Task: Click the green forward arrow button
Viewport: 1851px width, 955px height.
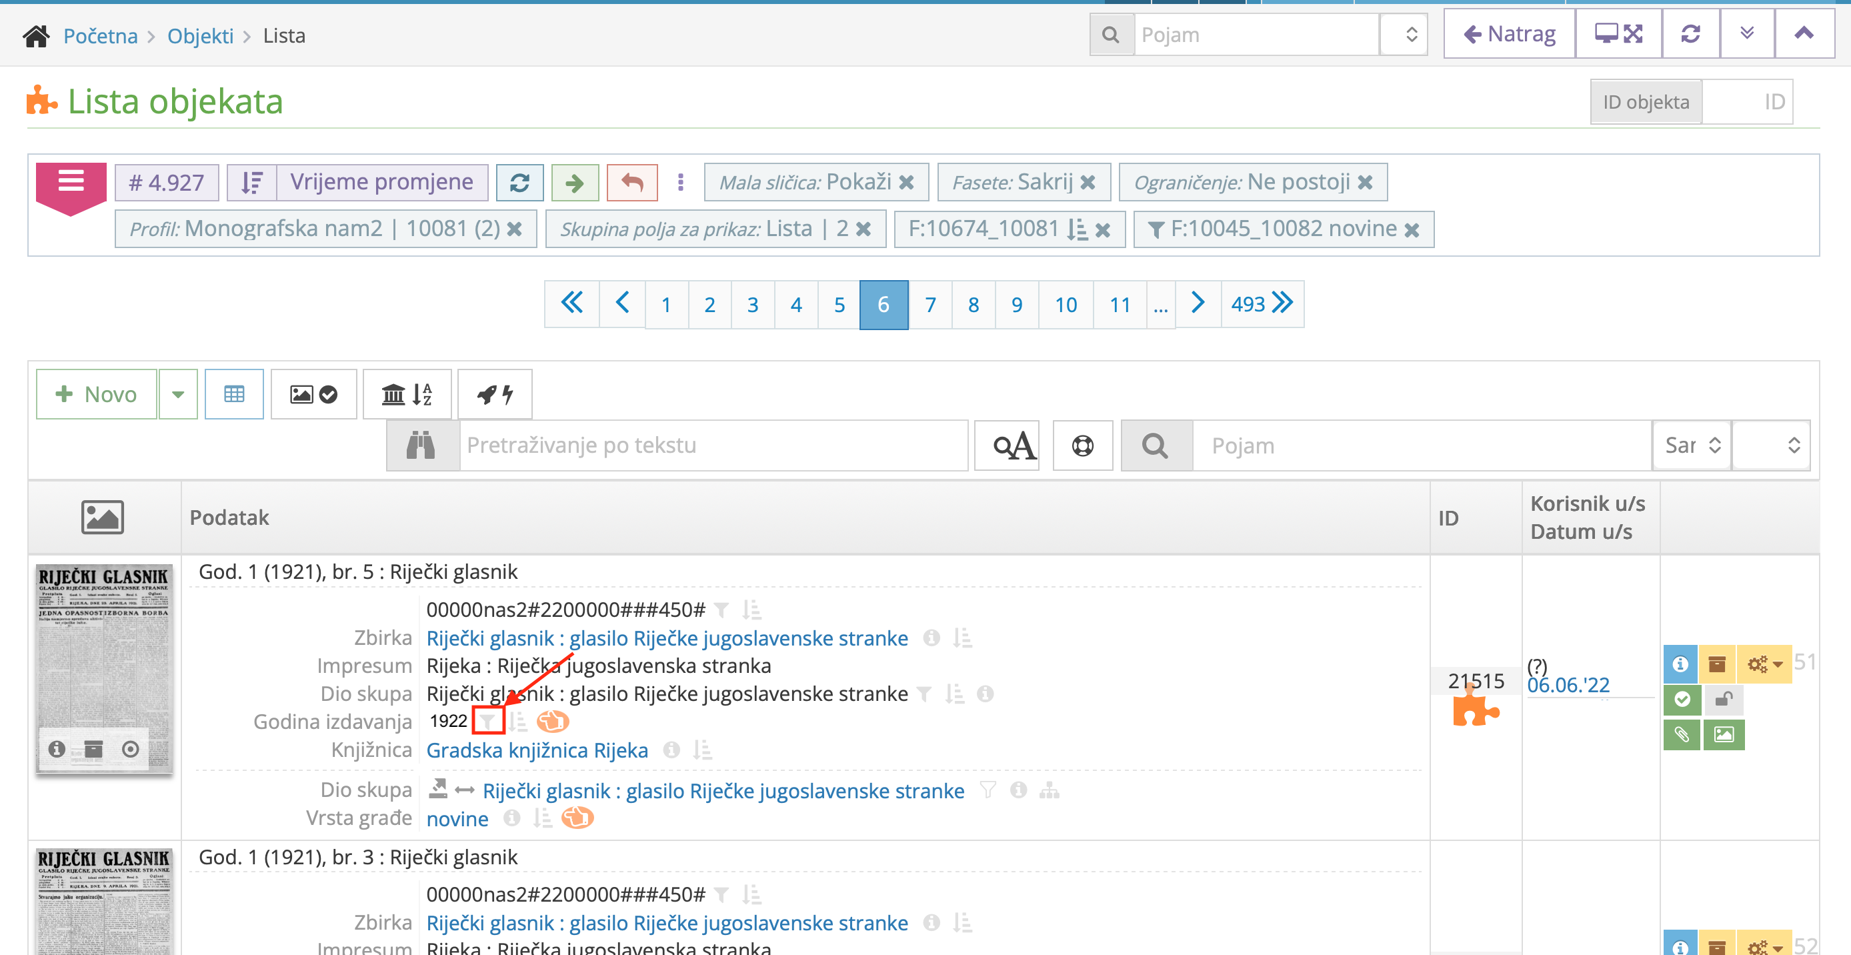Action: pos(575,183)
